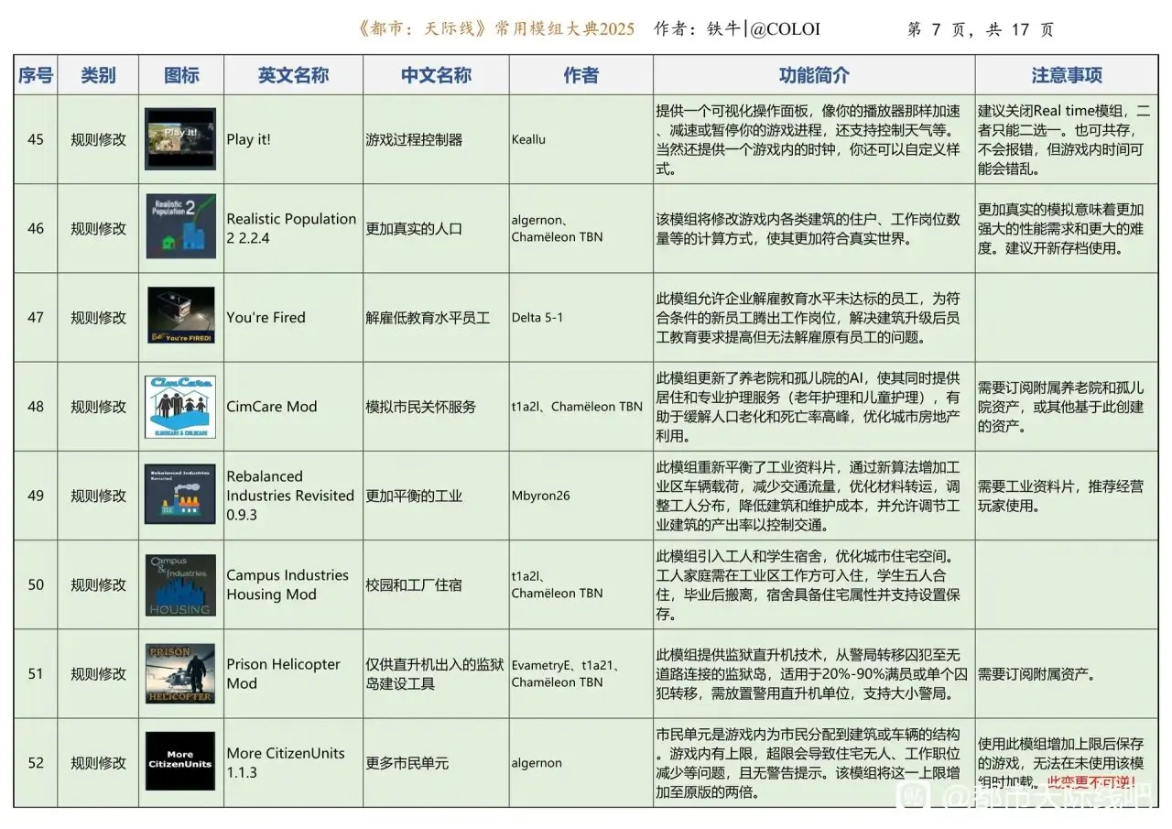Viewport: 1172px width, 829px height.
Task: Click the You're Fired mod icon
Action: (180, 316)
